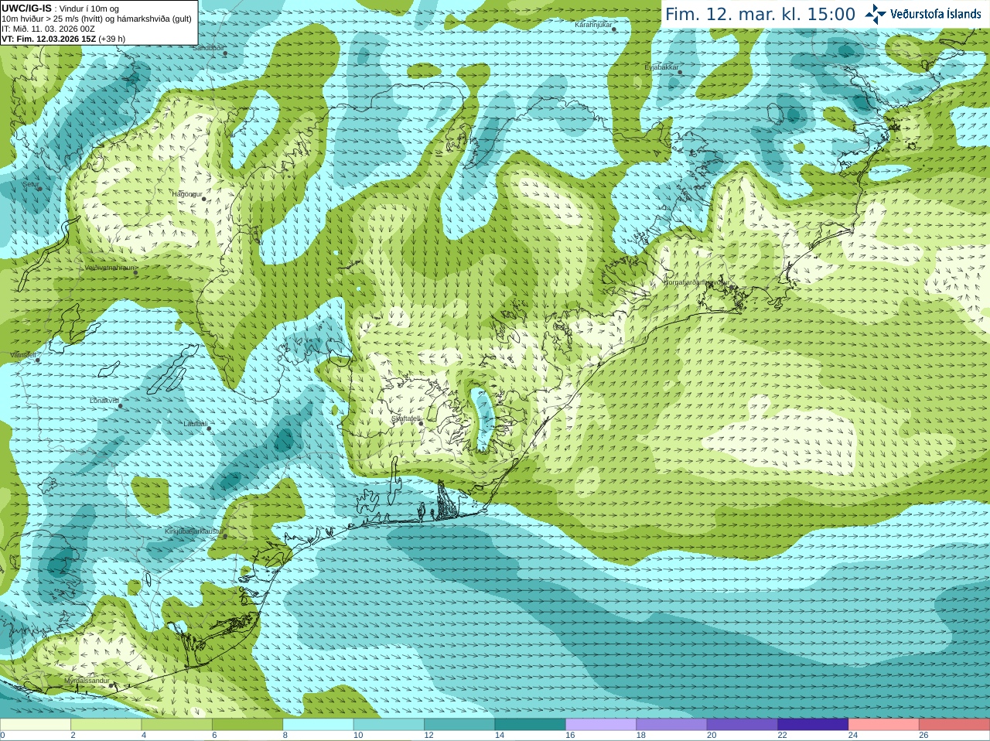Select the 0–2 m/s pale legend swatch
Viewport: 990px width, 741px height.
coord(36,725)
